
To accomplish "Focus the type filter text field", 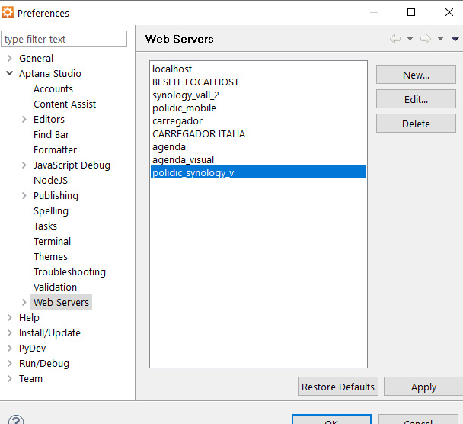I will point(64,39).
